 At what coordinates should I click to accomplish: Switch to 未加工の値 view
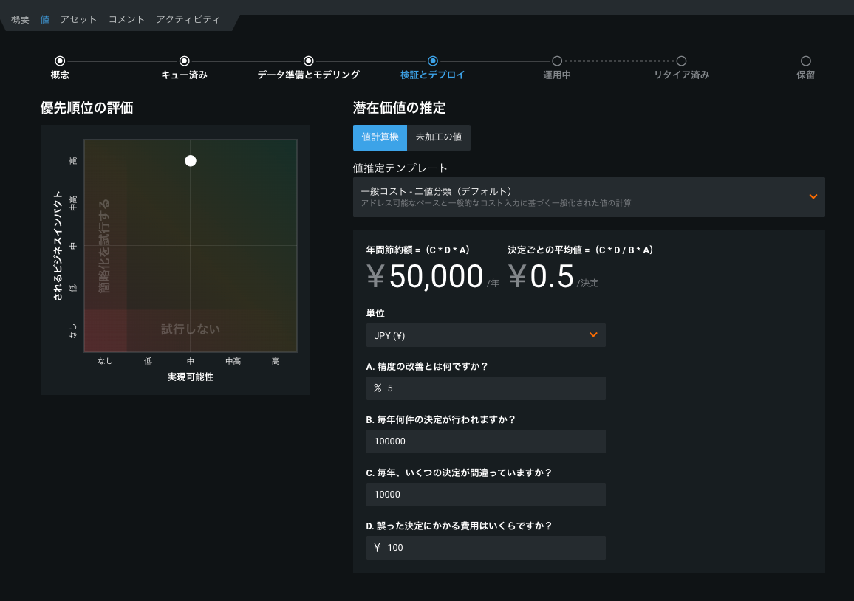pos(438,137)
